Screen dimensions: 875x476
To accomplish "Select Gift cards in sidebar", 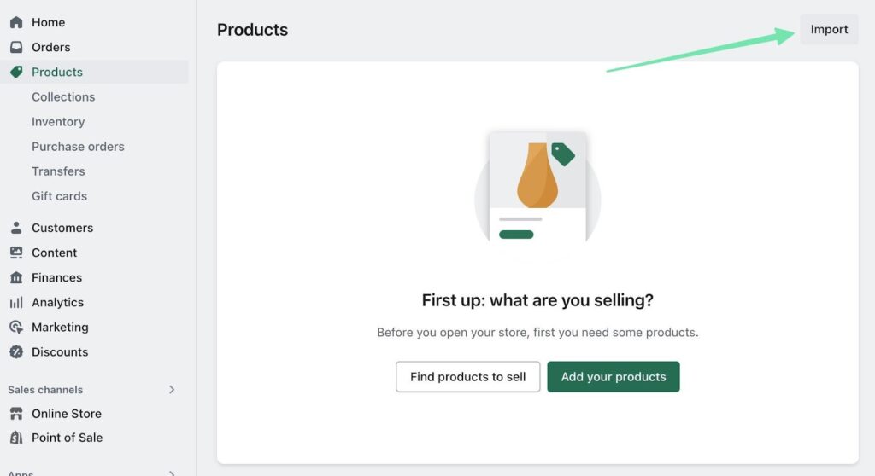I will pyautogui.click(x=59, y=195).
